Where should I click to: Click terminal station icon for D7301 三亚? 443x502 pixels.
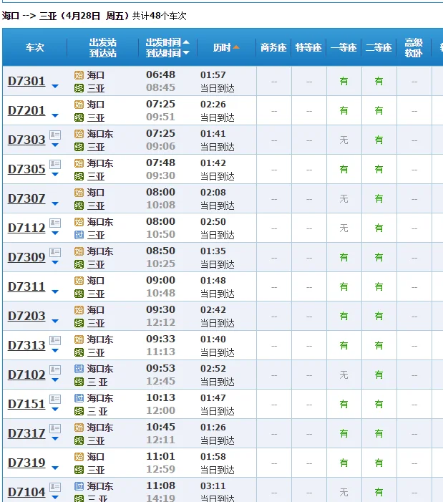pyautogui.click(x=79, y=88)
